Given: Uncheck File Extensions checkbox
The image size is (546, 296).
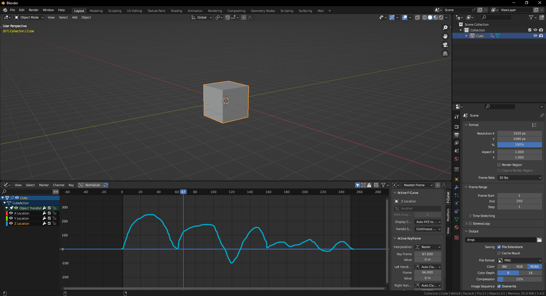Looking at the screenshot, I should (499, 247).
